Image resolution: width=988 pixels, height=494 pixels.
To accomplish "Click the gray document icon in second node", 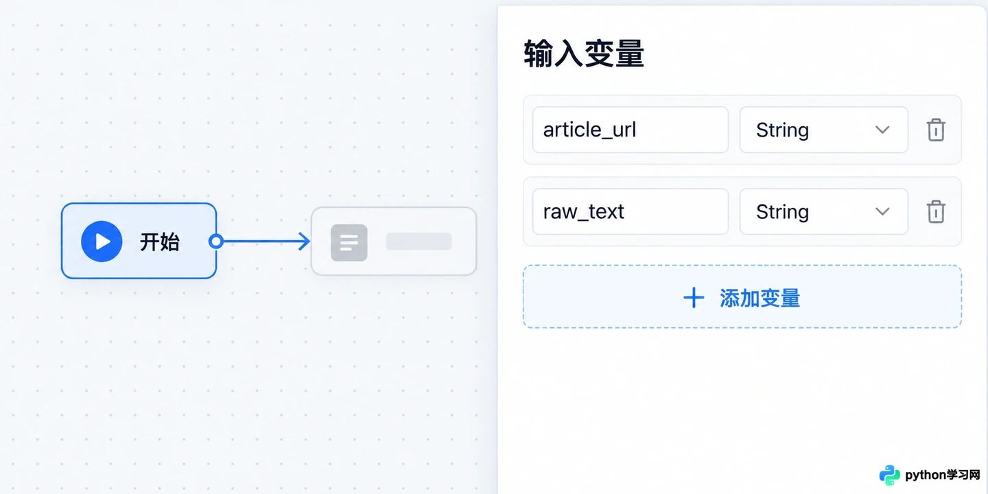I will 349,242.
